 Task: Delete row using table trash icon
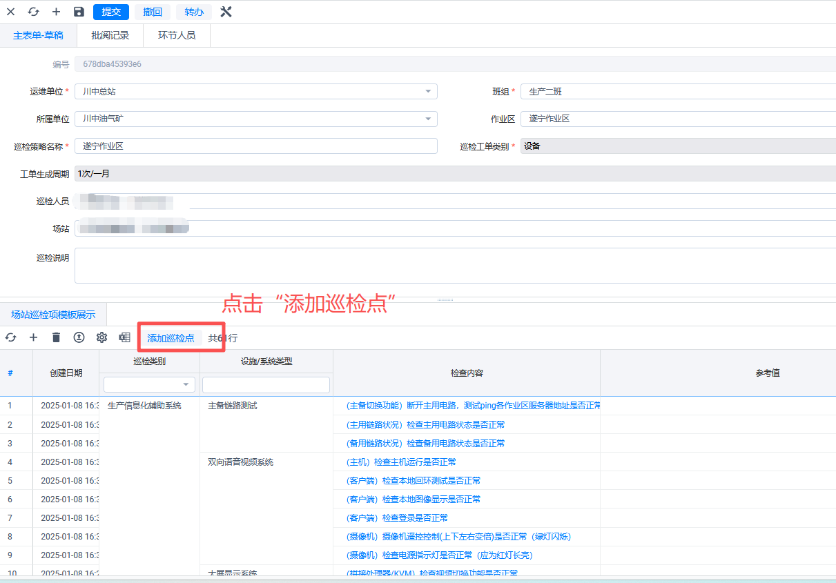56,337
